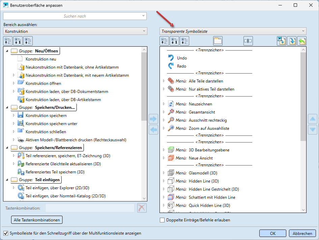This screenshot has height=240, width=319.
Task: Click the Alle Teile darstellen gear icon
Action: pos(171,81)
